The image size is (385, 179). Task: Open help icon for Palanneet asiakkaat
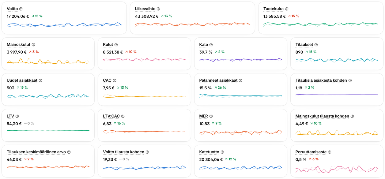[240, 80]
